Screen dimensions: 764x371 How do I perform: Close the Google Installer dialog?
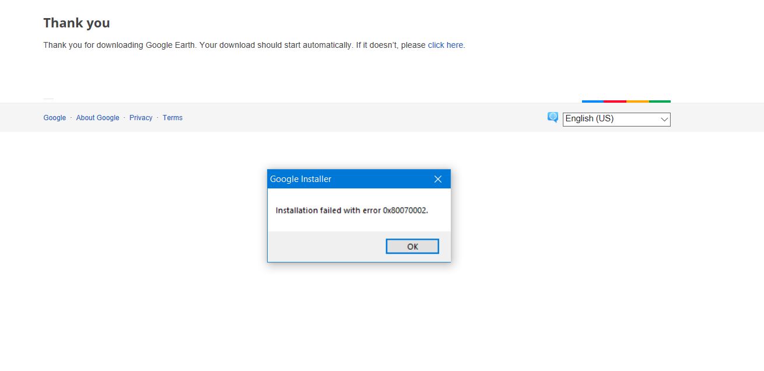click(x=438, y=179)
